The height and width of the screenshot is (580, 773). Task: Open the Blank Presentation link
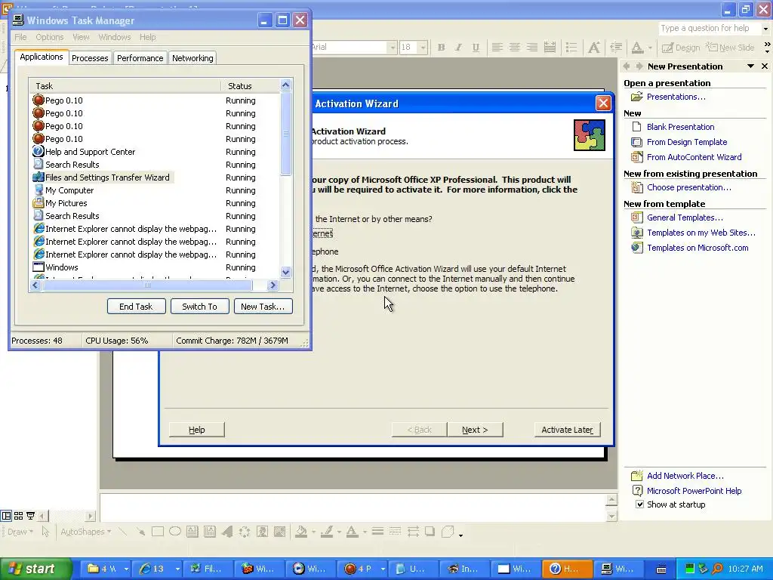click(680, 127)
